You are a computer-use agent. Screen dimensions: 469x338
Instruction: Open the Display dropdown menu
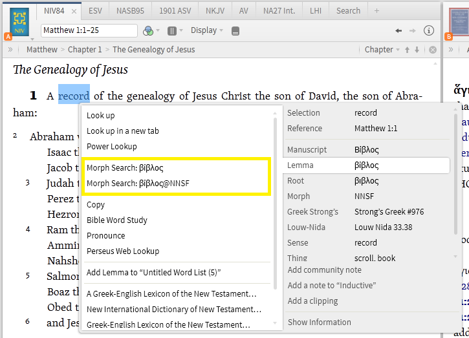206,30
